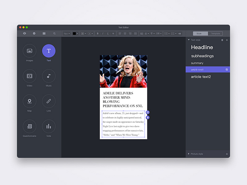Viewport: 247px width, 185px height.
Task: Click the Adele photo in the article
Action: tap(123, 71)
